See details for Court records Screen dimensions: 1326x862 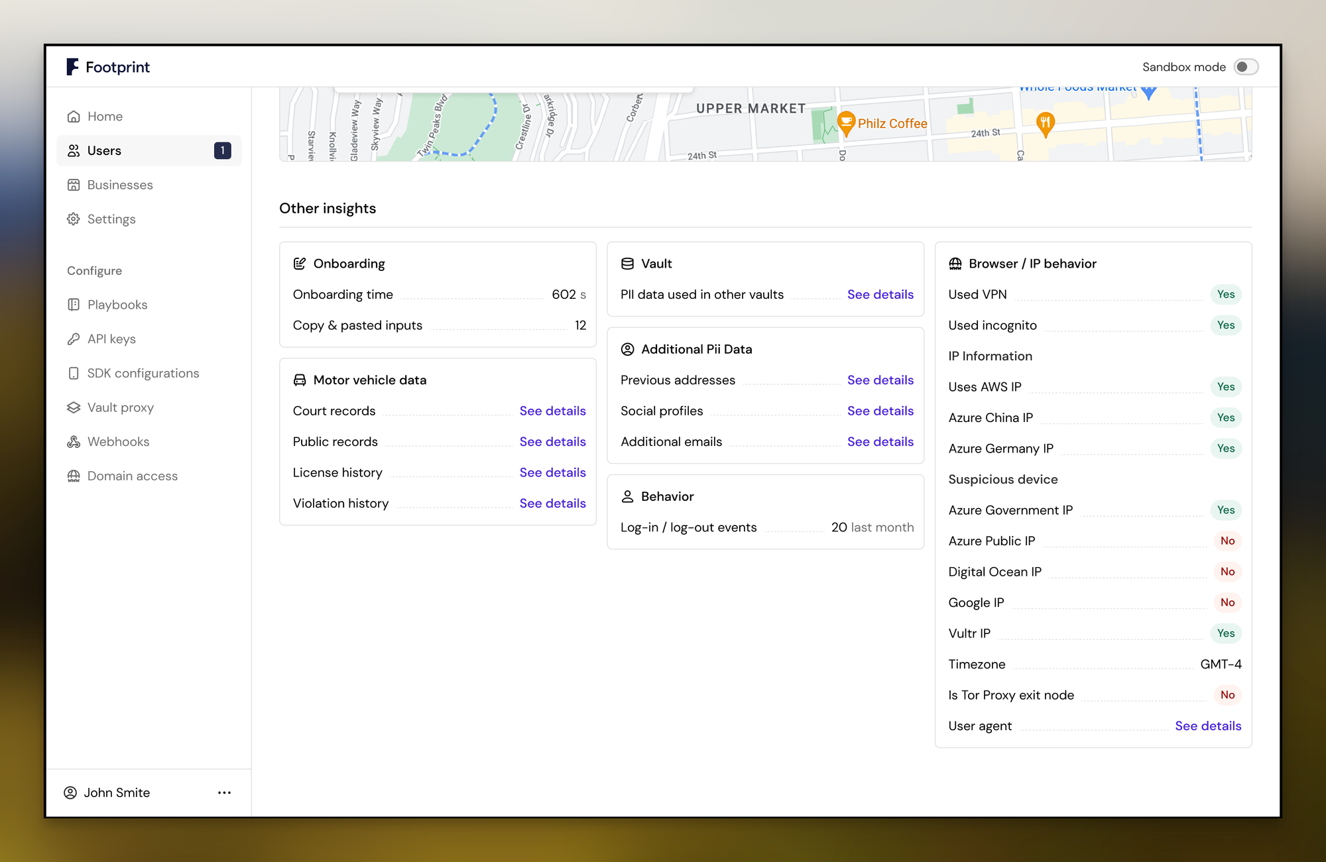552,411
